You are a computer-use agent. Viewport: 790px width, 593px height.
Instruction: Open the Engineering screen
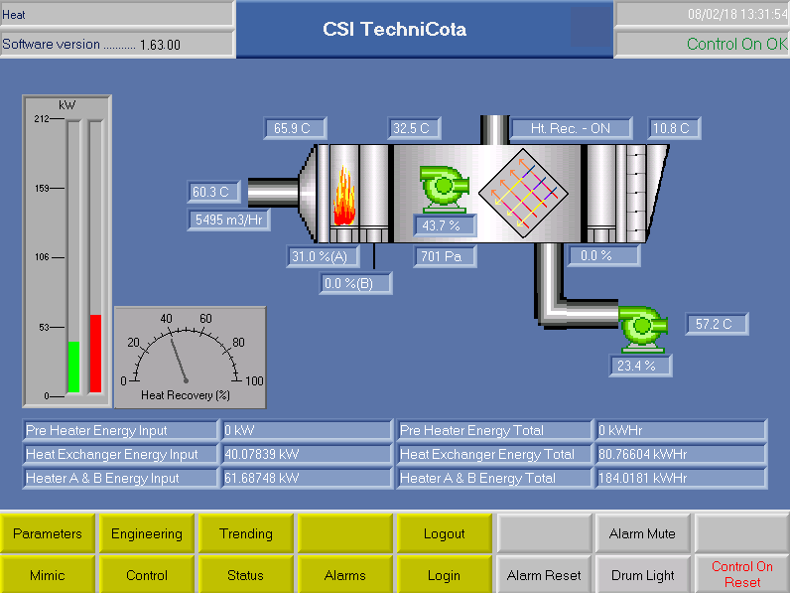pyautogui.click(x=147, y=533)
